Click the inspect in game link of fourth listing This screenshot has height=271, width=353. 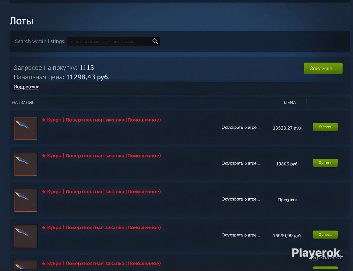[241, 235]
